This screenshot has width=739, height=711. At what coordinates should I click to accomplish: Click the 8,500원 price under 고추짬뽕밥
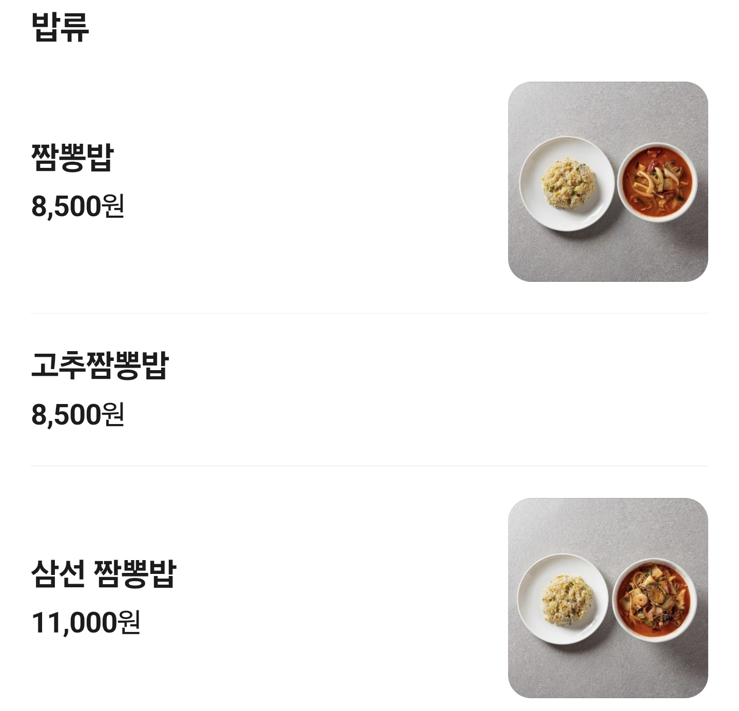(77, 414)
